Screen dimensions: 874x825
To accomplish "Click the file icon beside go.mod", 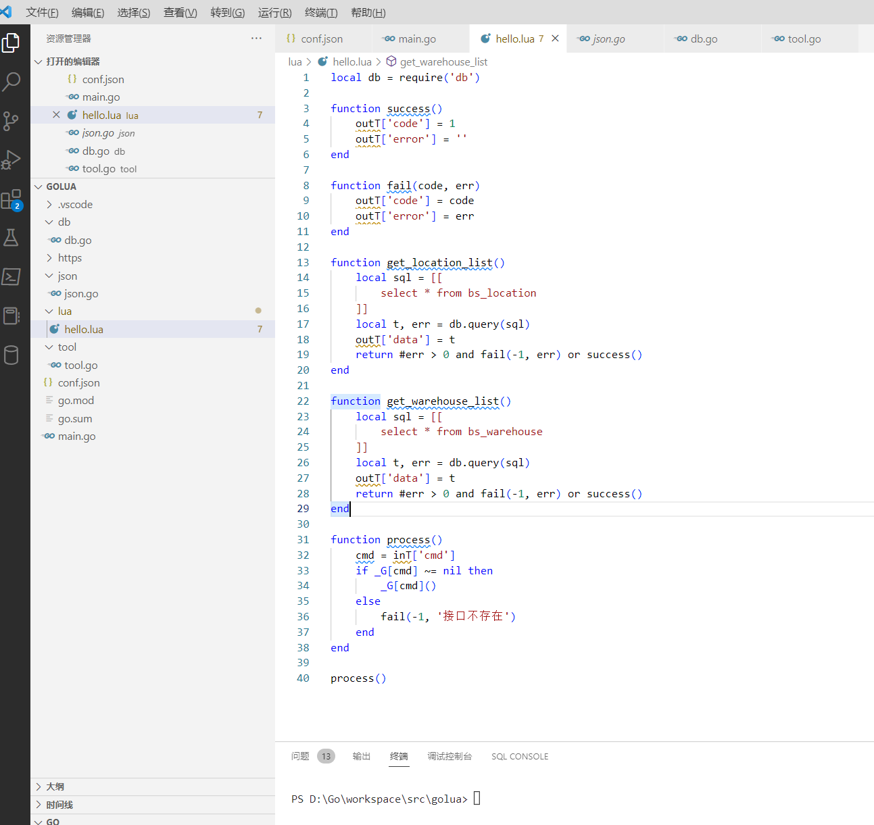I will [x=49, y=400].
